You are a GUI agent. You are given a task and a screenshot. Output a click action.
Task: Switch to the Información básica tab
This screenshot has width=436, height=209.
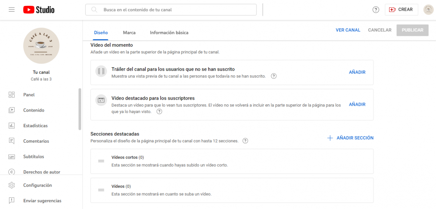[x=169, y=33]
